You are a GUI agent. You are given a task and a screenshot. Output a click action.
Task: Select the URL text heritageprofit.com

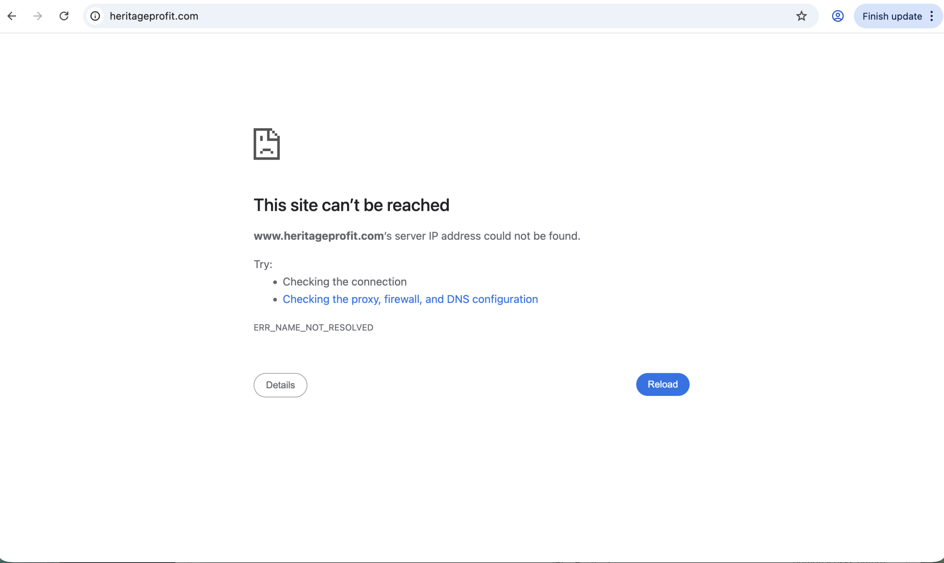[154, 16]
